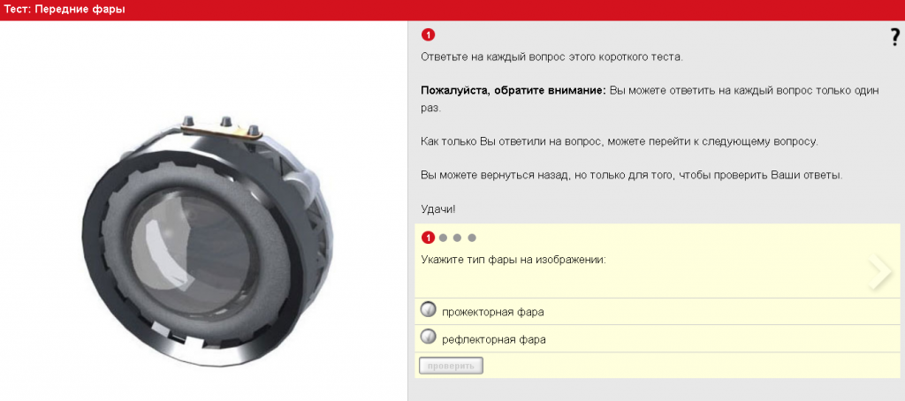Choose the 'рефлекторная фара' answer label

point(494,339)
